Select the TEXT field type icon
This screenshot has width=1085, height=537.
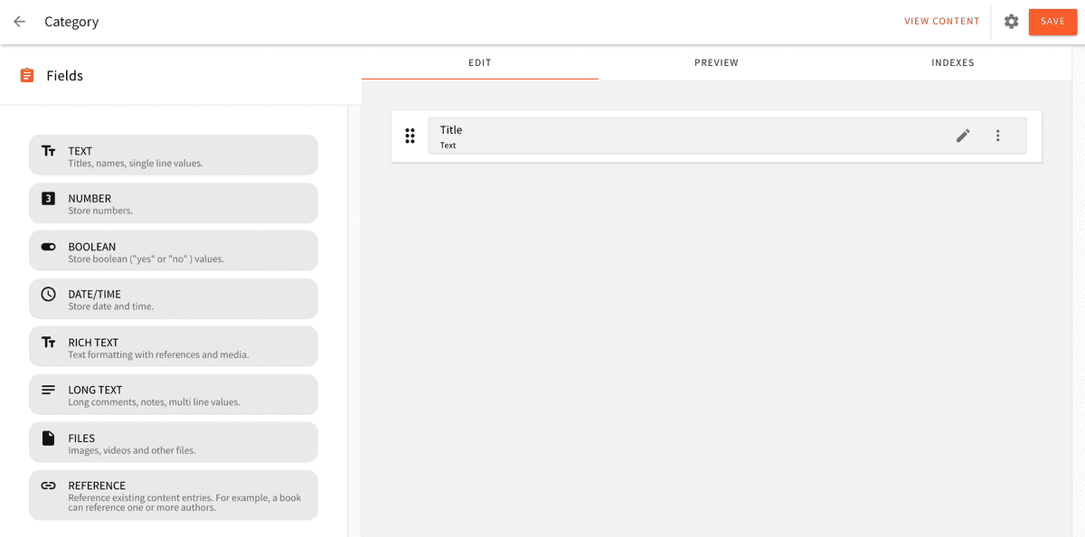coord(49,150)
